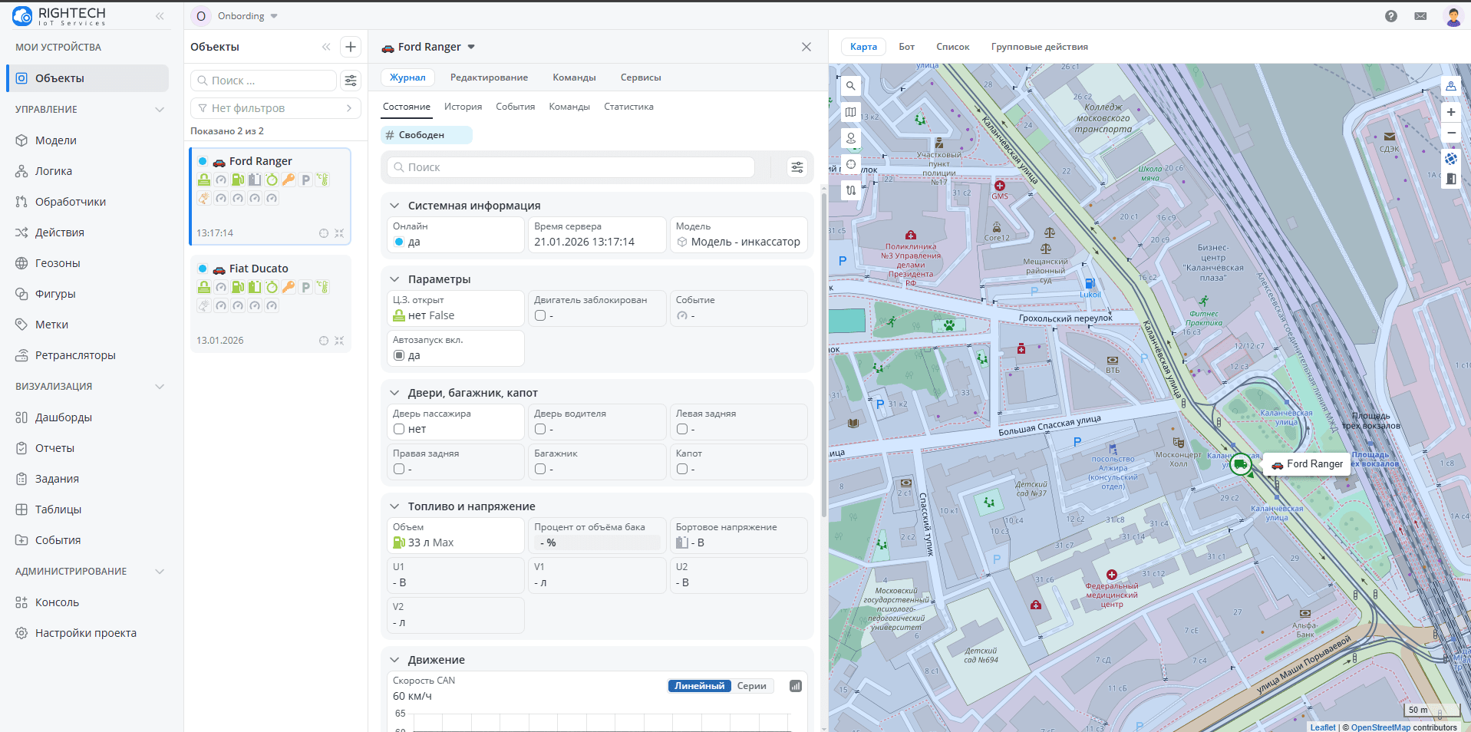Viewport: 1471px width, 732px height.
Task: Click the add object plus button
Action: pos(351,47)
